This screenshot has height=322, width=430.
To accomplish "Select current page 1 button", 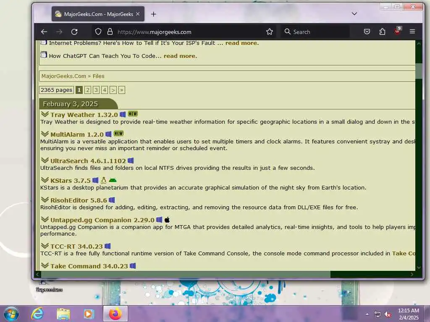I will (79, 90).
